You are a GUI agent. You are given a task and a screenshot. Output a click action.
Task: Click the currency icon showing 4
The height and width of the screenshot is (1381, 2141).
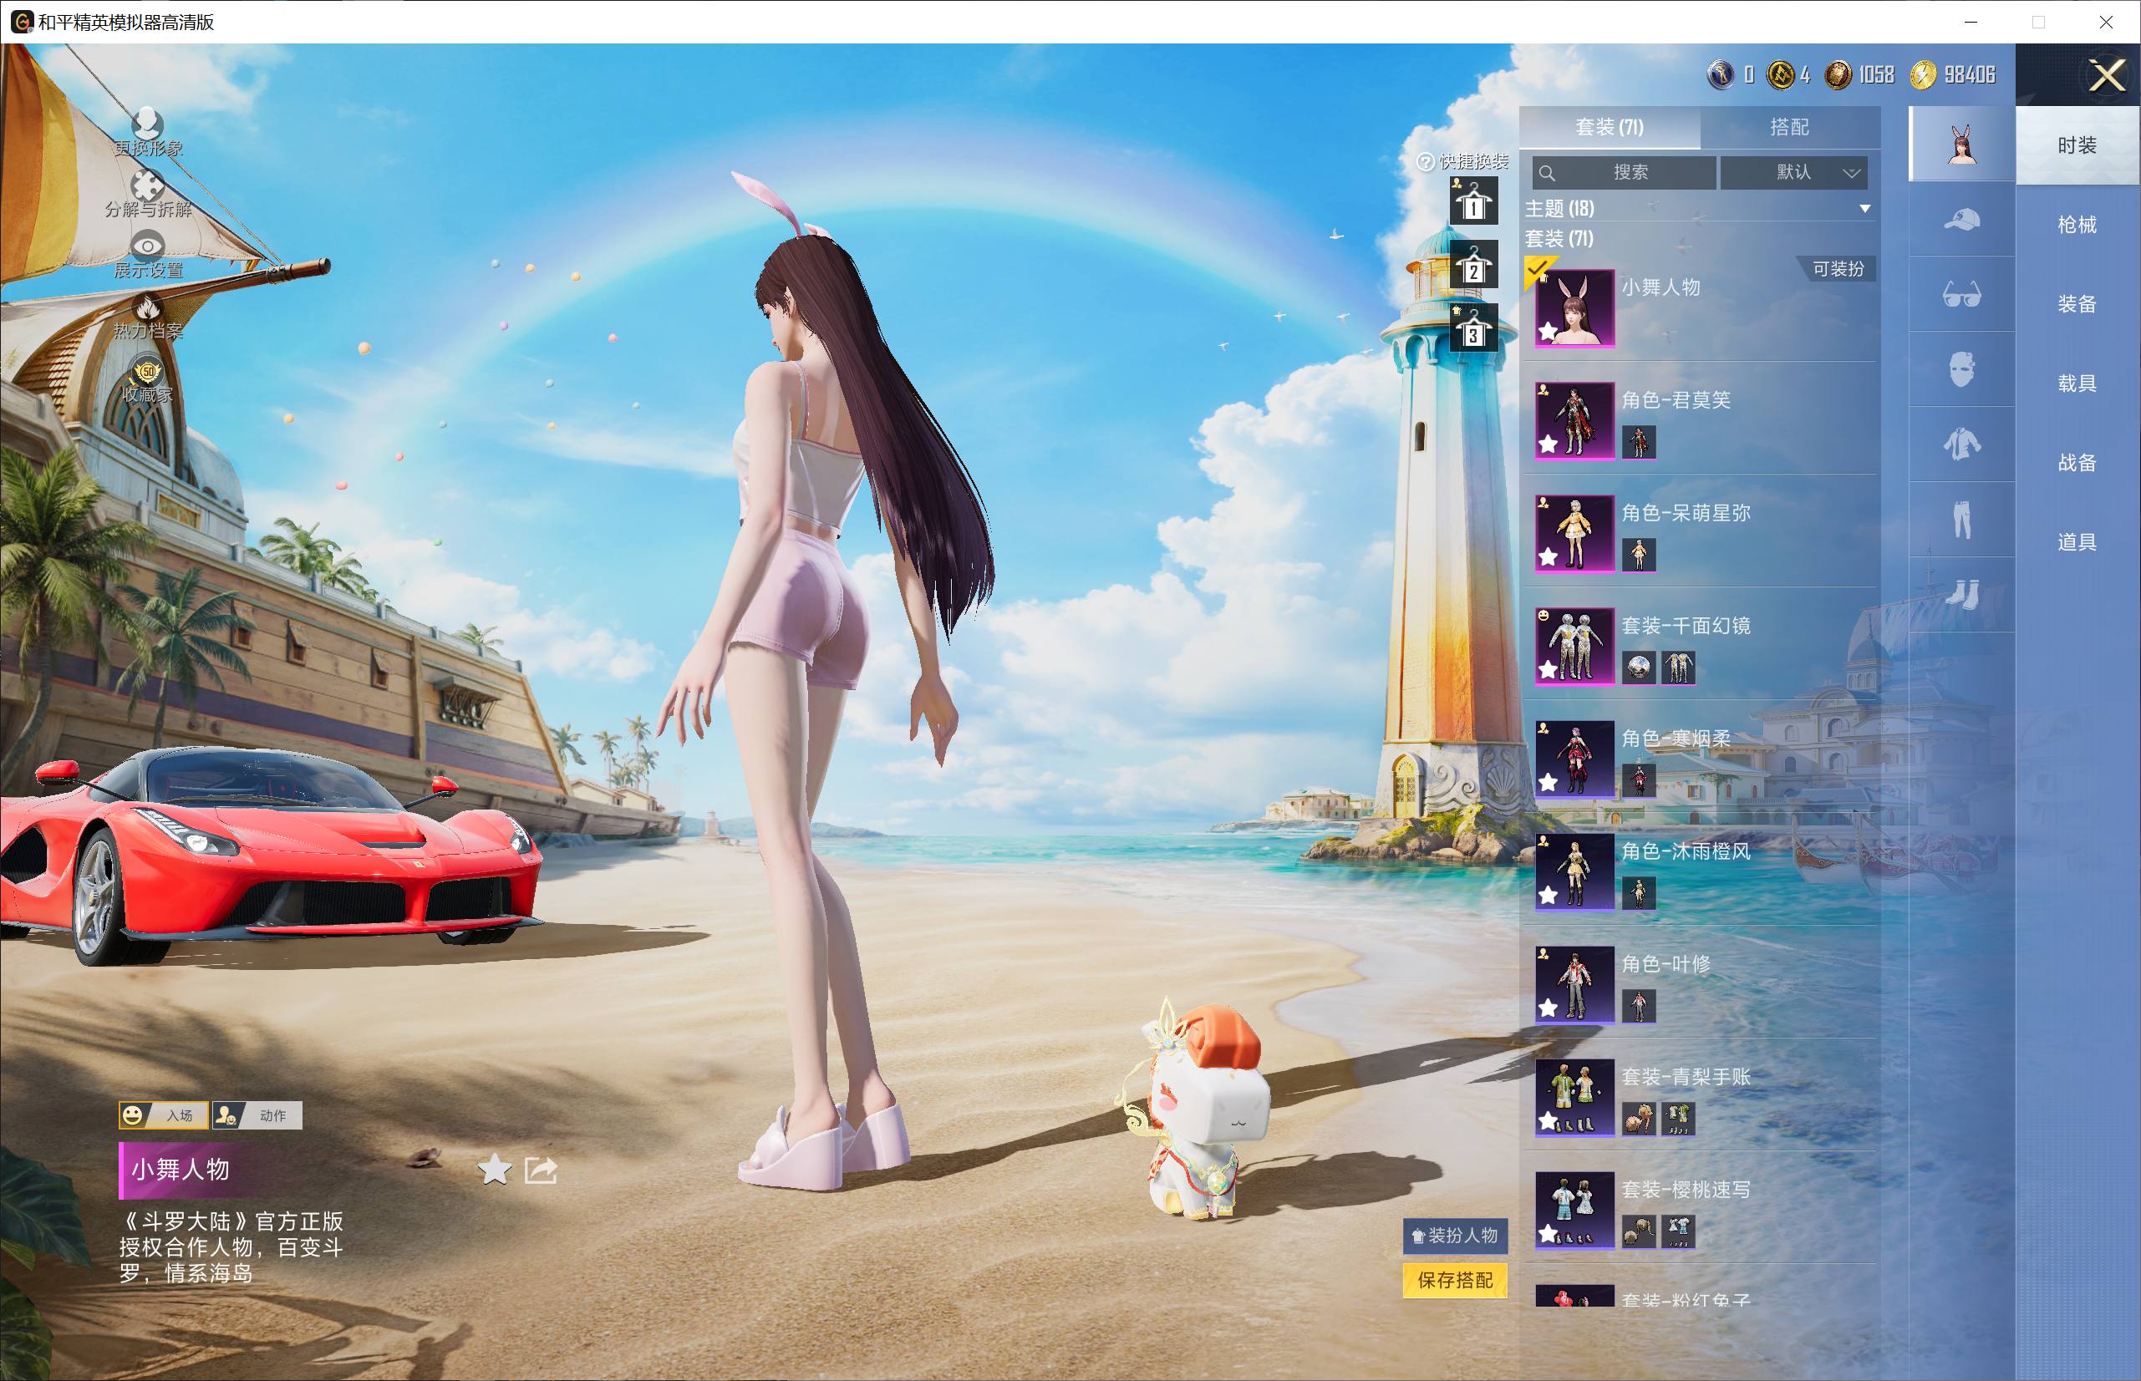point(1781,75)
